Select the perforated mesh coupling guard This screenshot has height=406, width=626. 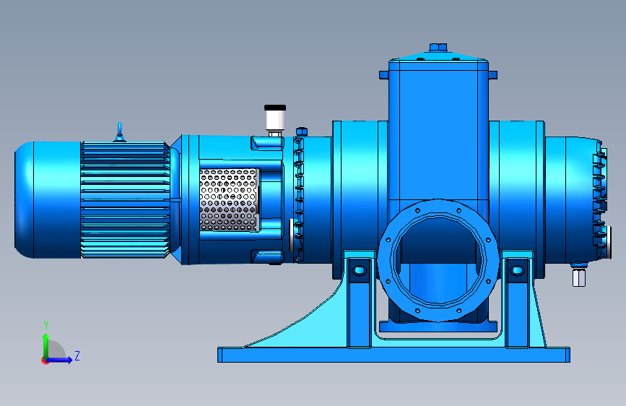[229, 200]
